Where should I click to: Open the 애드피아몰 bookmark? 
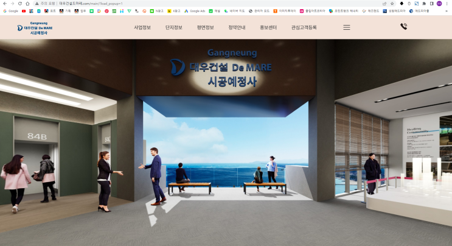pyautogui.click(x=419, y=11)
